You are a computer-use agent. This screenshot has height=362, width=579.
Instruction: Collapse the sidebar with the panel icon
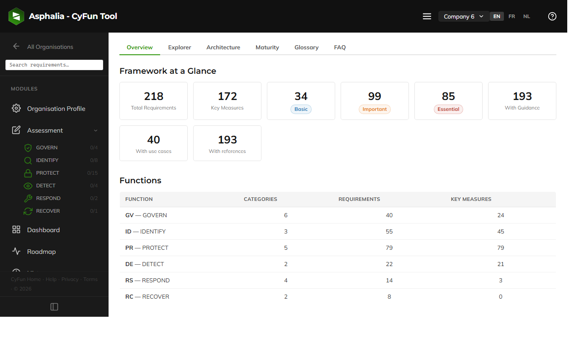coord(54,306)
